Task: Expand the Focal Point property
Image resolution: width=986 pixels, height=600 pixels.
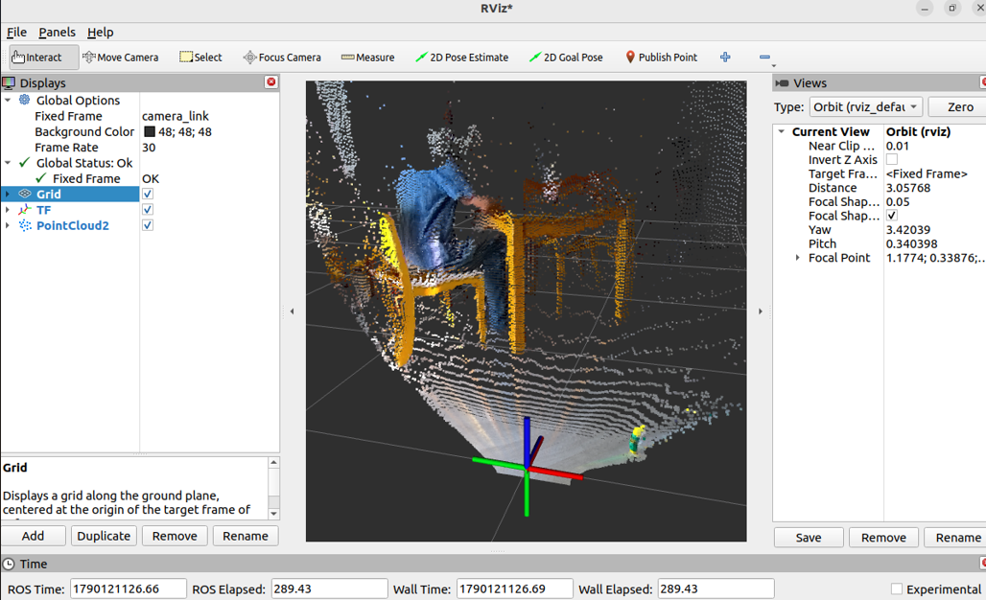Action: (797, 258)
